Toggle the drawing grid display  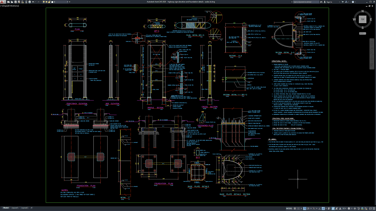click(x=295, y=209)
